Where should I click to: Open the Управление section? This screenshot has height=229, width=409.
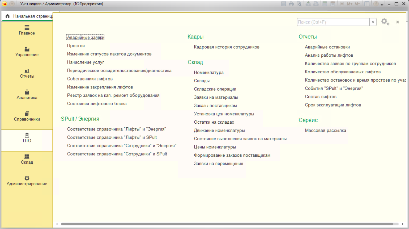27,52
